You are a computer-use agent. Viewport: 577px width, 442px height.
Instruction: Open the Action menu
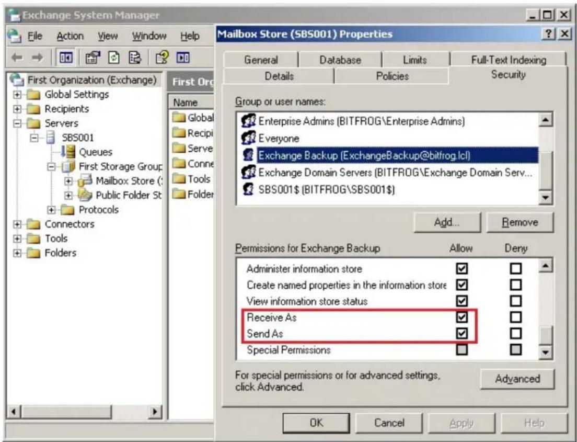pyautogui.click(x=70, y=36)
